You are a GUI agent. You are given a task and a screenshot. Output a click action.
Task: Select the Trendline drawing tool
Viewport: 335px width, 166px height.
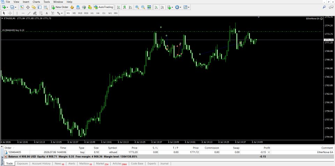point(29,13)
